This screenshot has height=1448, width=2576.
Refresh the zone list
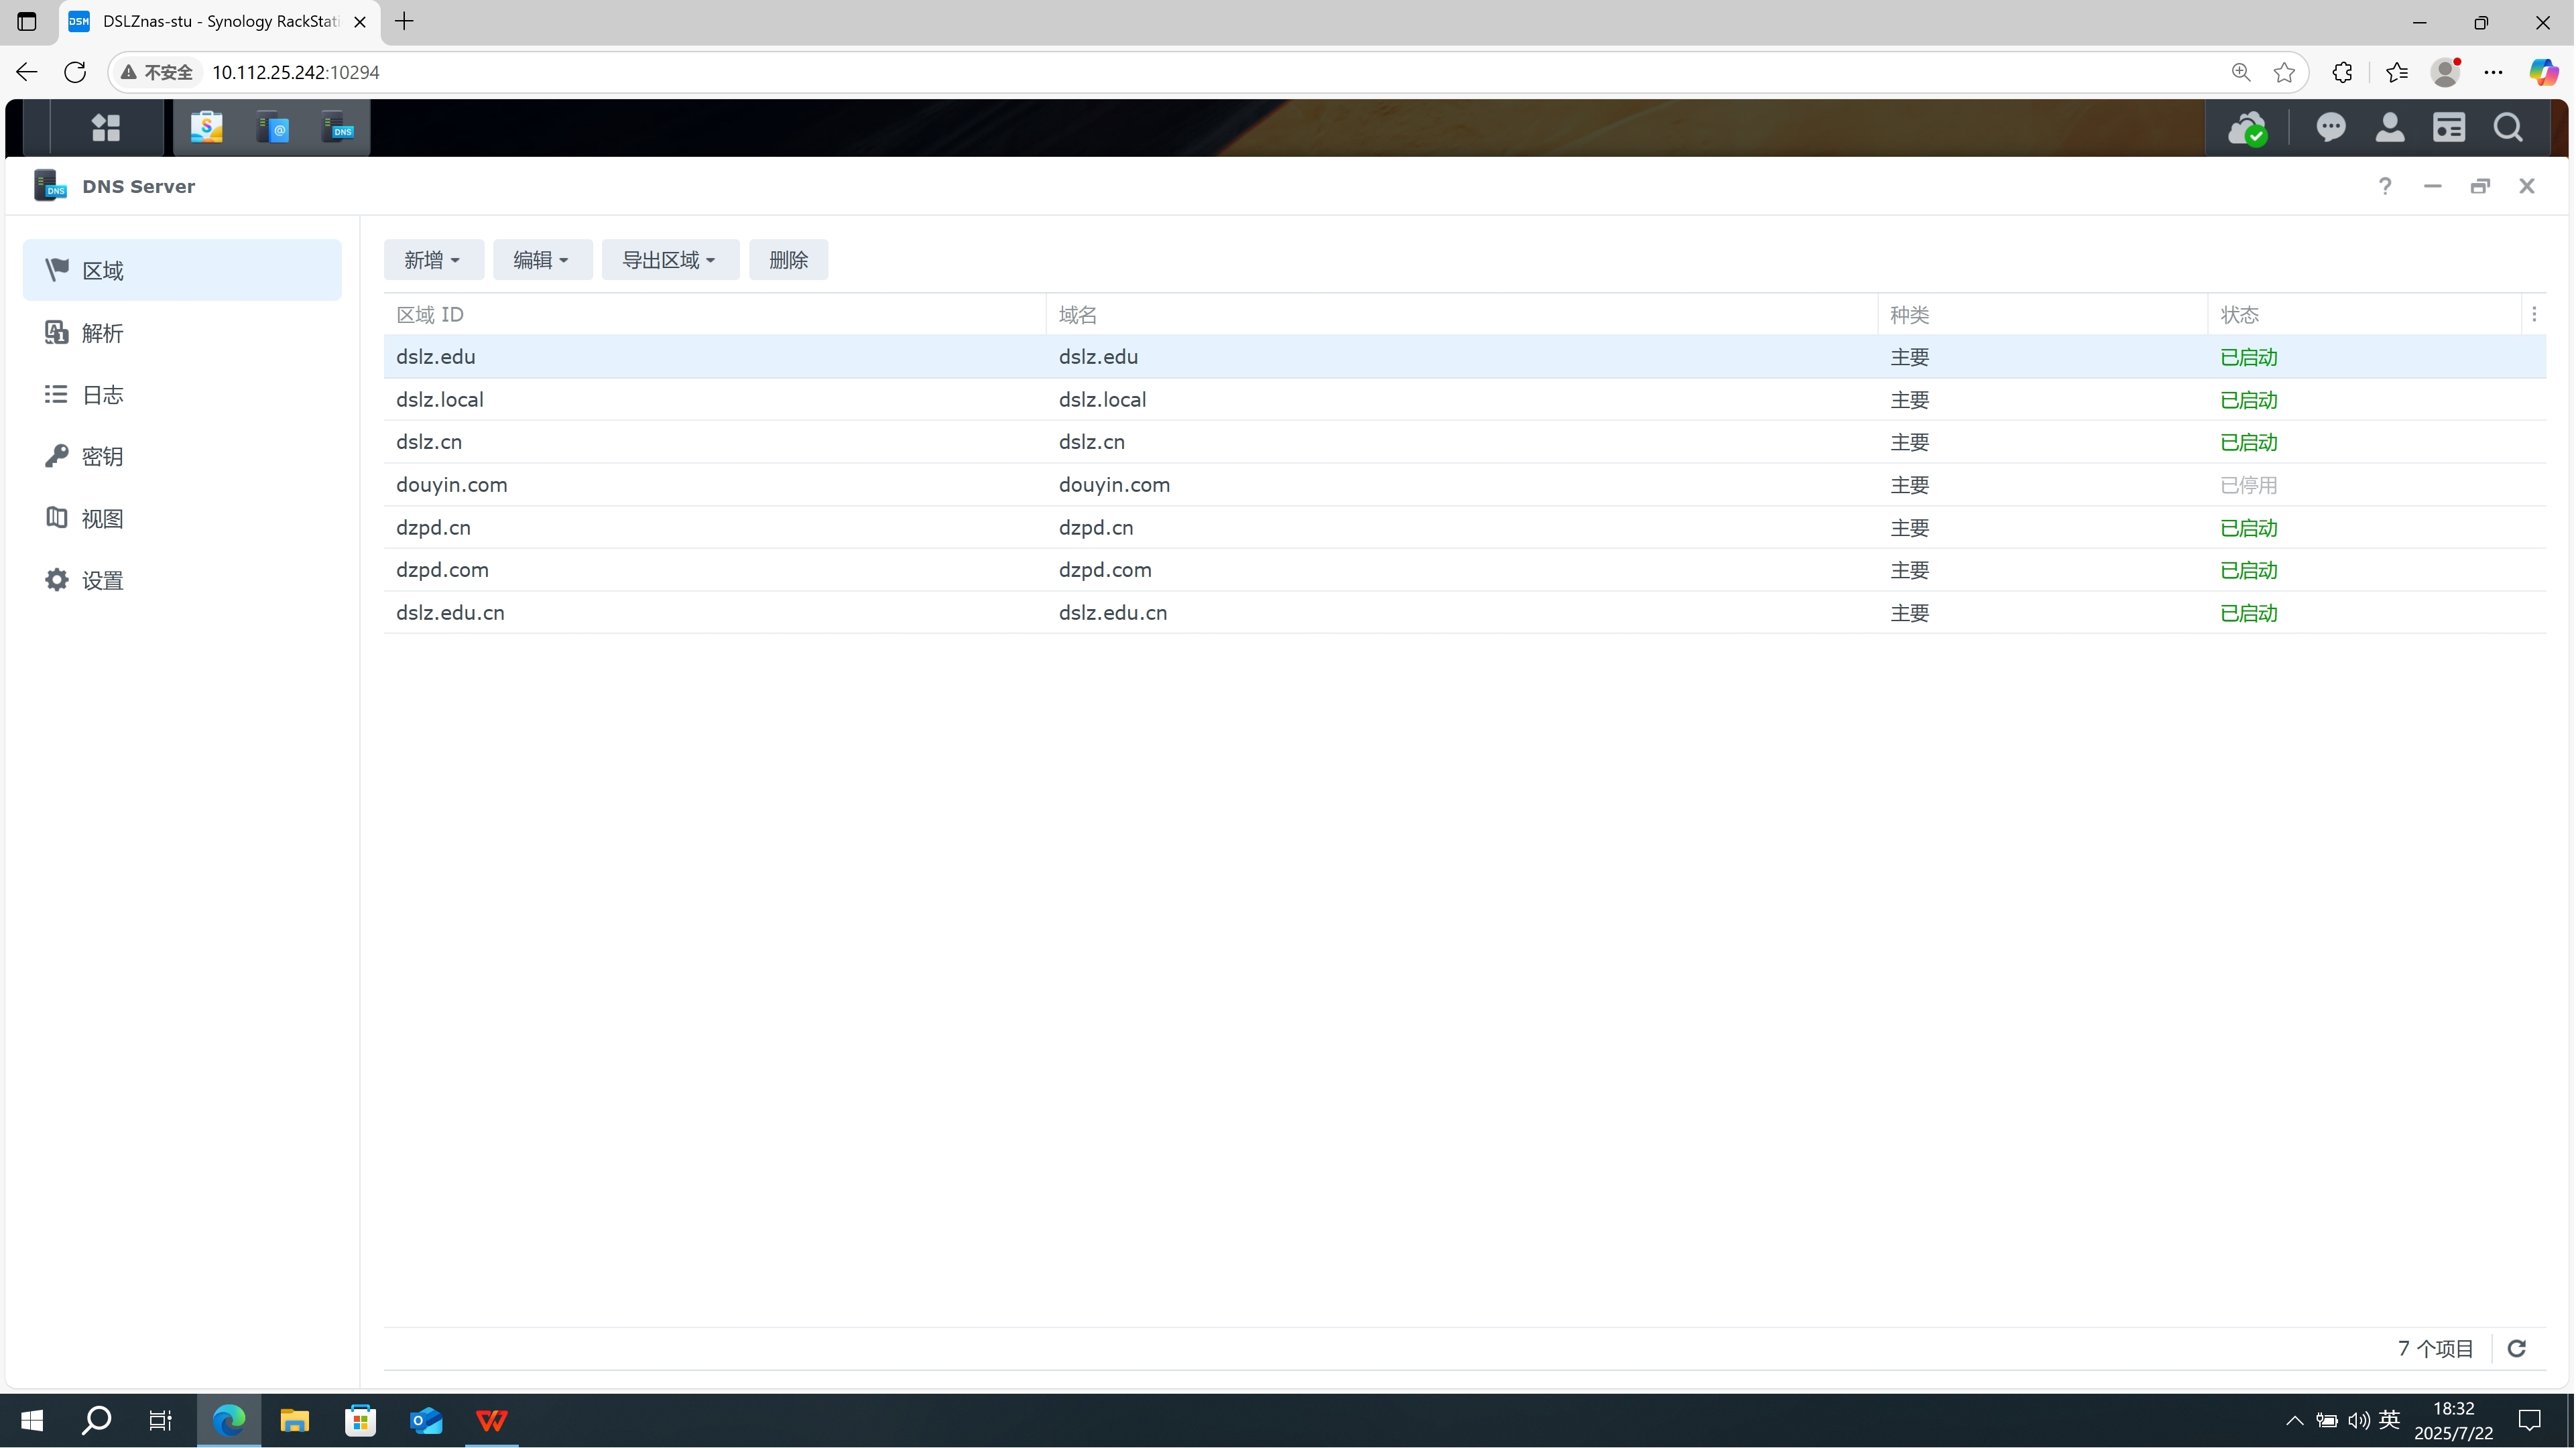click(2517, 1348)
